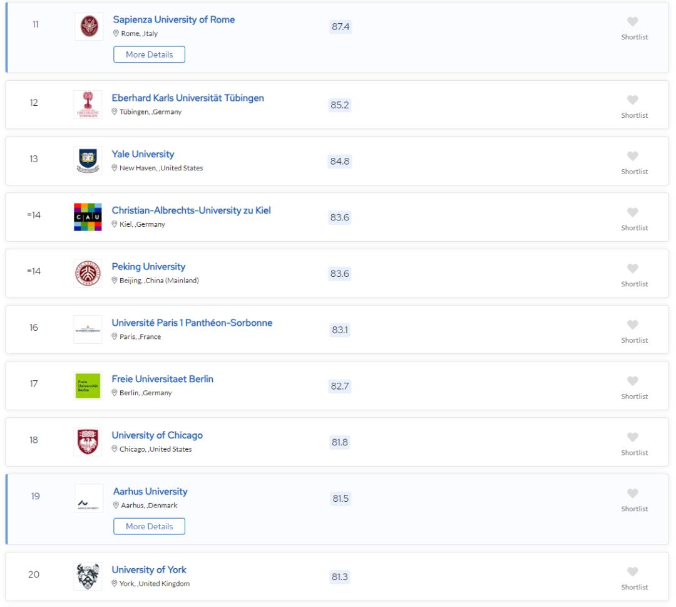Open Université Paris 1 Panthéon-Sorbonne page
Screen dimensions: 676x607
192,323
